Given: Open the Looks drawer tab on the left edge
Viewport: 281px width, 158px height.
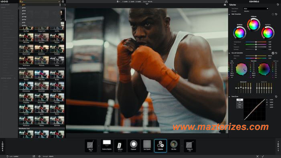Looking at the screenshot, I should coord(2,146).
